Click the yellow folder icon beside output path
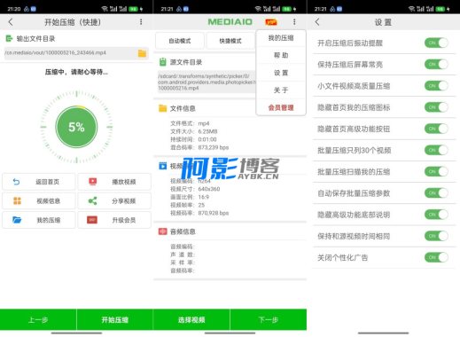The image size is (460, 337). pos(142,53)
